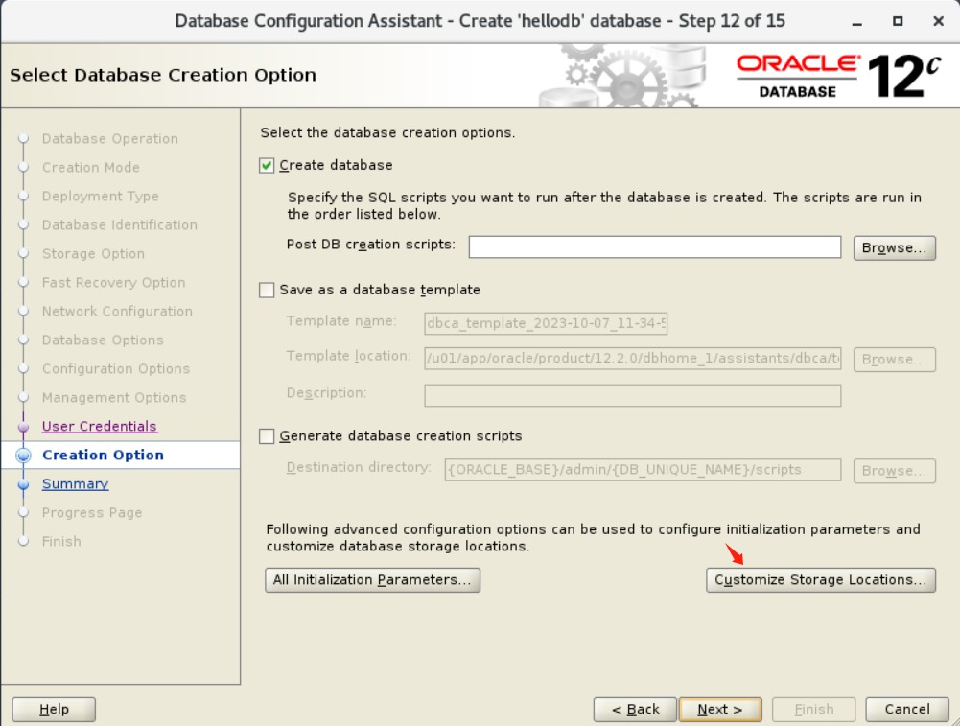Click the Database Operation step
Screen dimensions: 960x726
point(110,139)
